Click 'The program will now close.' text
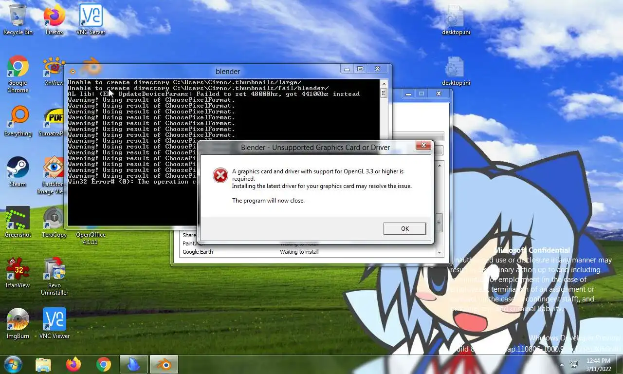The height and width of the screenshot is (374, 623). [268, 201]
